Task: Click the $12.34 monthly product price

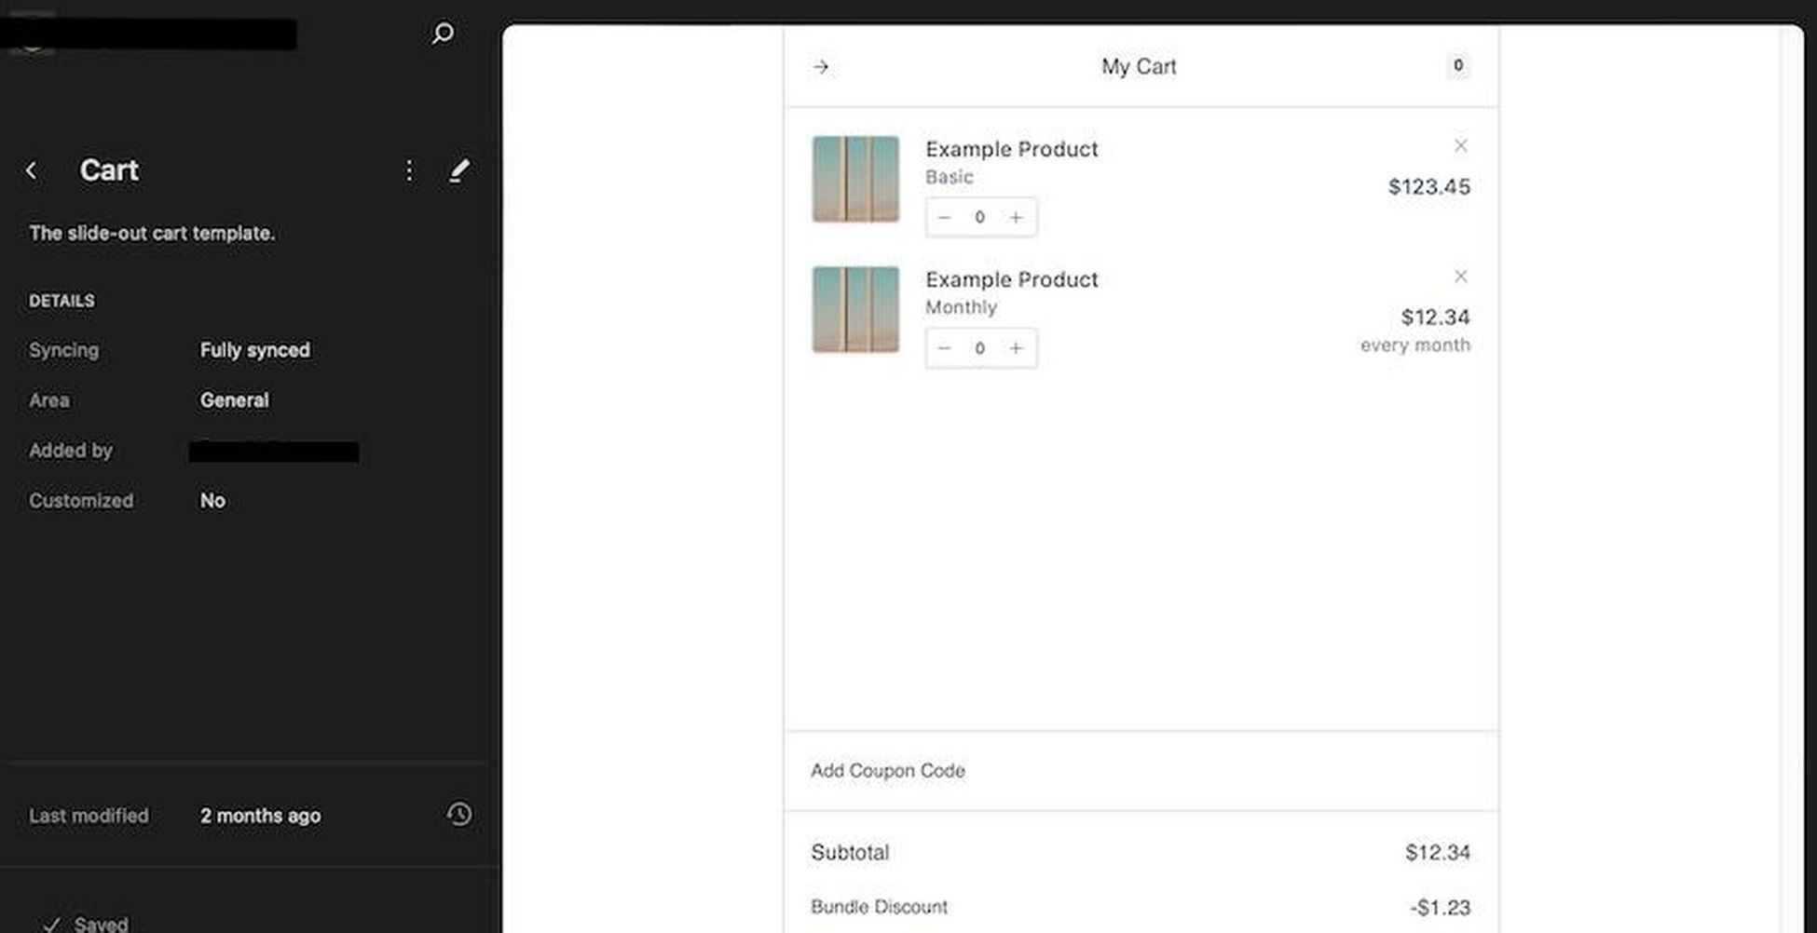Action: coord(1436,317)
